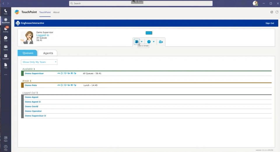Click the Demo Supervisor profile photo
The width and height of the screenshot is (280, 152).
pos(27,38)
